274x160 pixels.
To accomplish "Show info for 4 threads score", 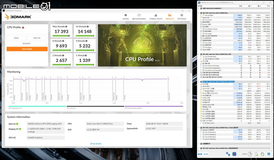I will [x=86, y=41].
